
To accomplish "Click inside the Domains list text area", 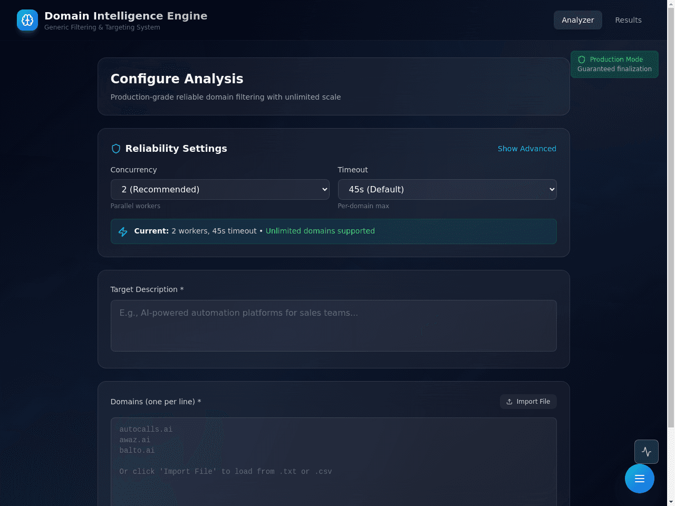I will click(334, 462).
